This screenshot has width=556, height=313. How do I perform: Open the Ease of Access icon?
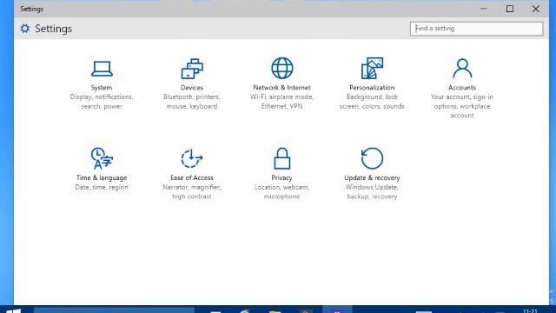click(x=192, y=158)
